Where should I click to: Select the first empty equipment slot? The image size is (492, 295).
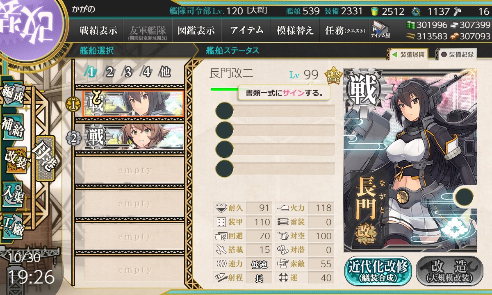275,111
